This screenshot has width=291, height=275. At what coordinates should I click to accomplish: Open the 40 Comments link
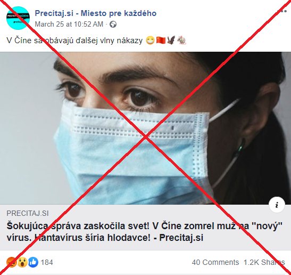tap(215, 262)
